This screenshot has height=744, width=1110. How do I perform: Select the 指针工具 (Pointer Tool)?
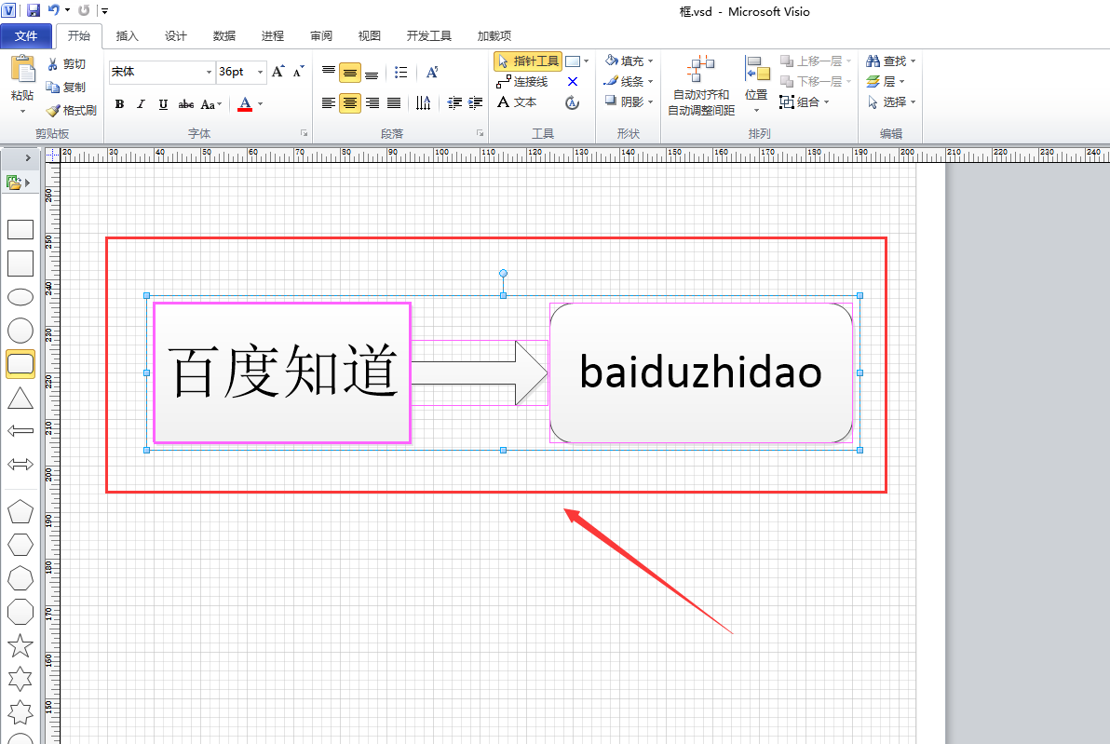528,61
